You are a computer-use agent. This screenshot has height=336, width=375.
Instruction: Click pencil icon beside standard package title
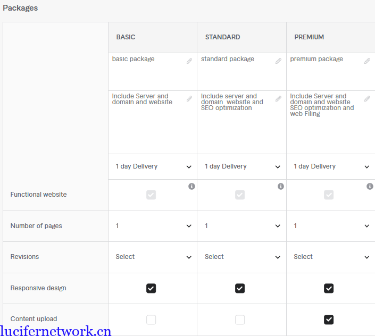coord(278,61)
